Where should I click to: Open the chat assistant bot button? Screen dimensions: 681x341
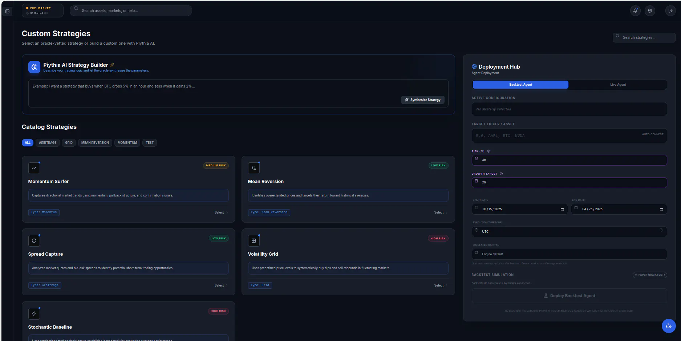[x=669, y=326]
